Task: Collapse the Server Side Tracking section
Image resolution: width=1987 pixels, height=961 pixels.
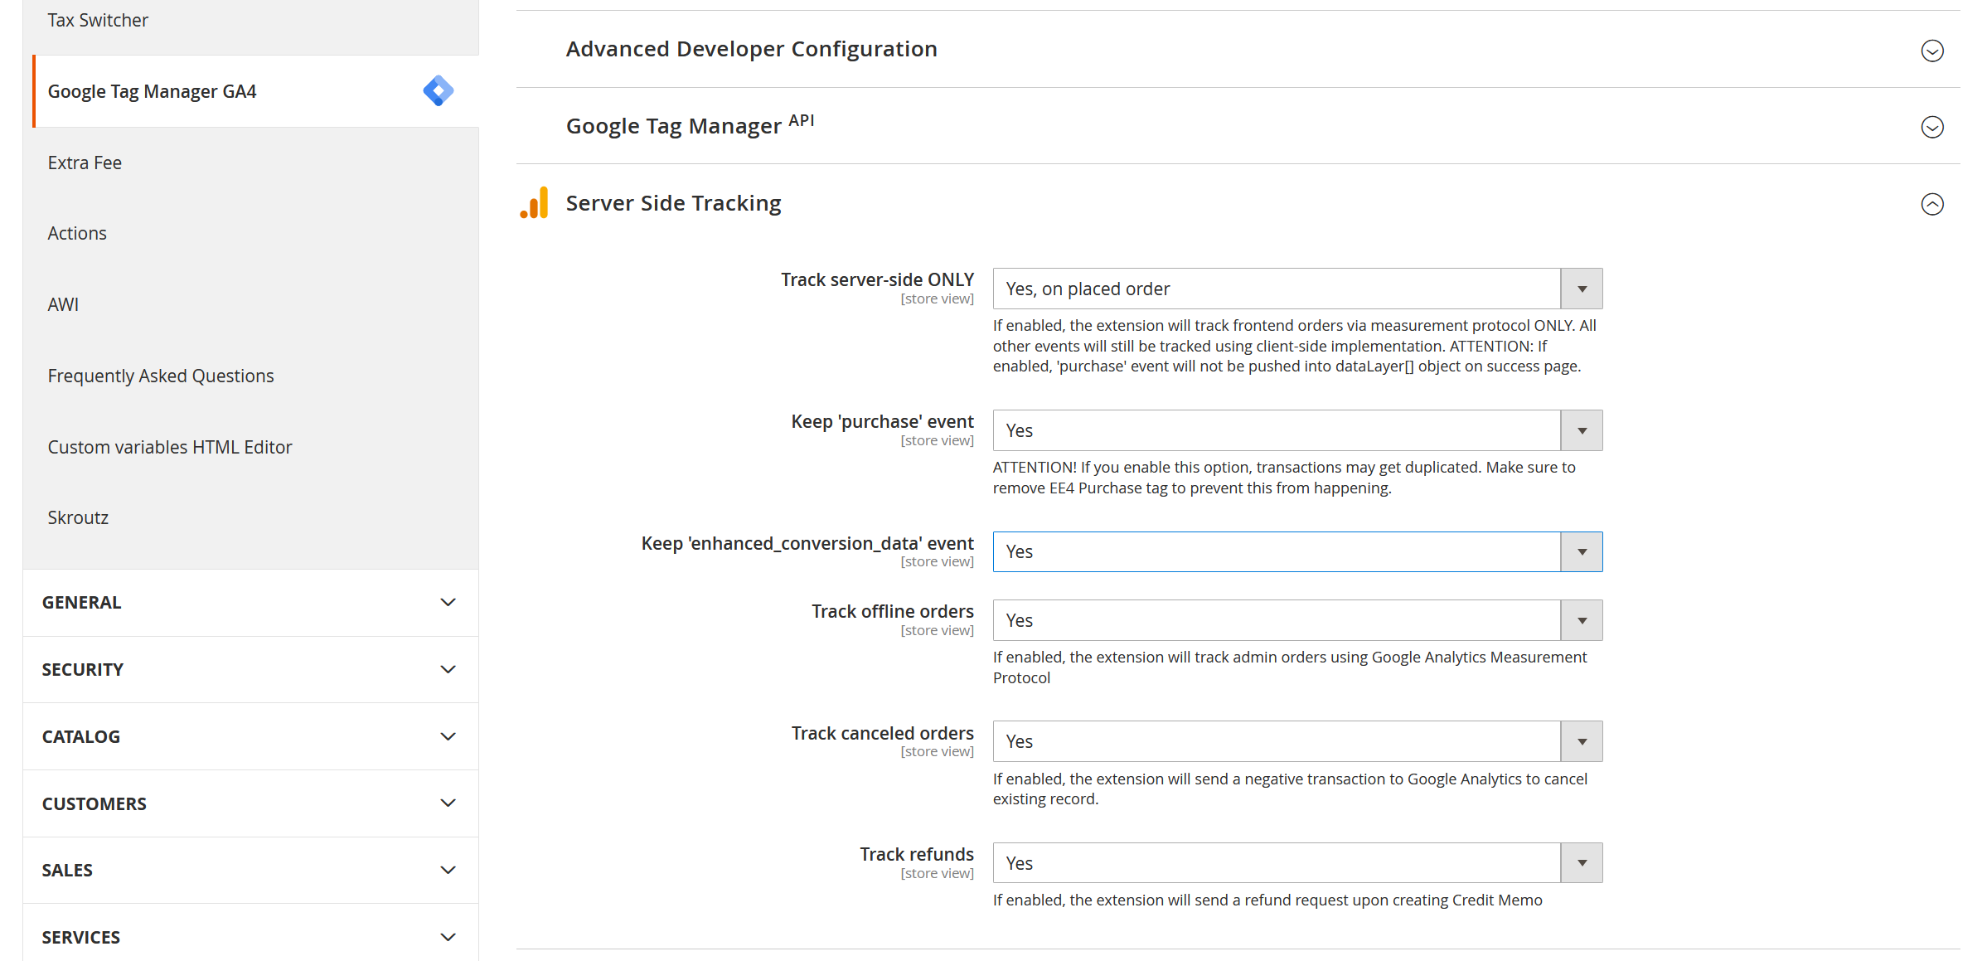Action: (1931, 204)
